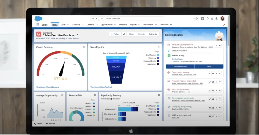Screen dimensions: 259x135
Task: Open the global actions plus icon
Action: click(x=203, y=19)
